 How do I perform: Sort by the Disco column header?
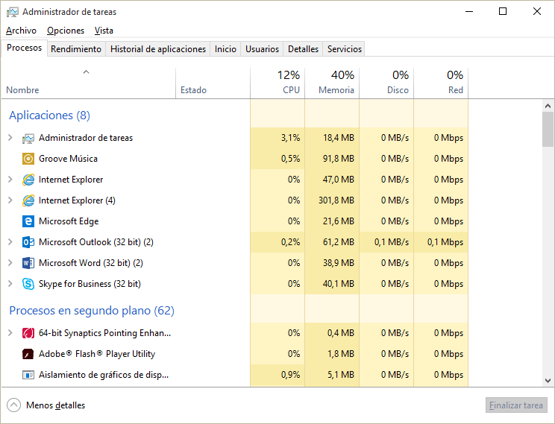[x=386, y=83]
